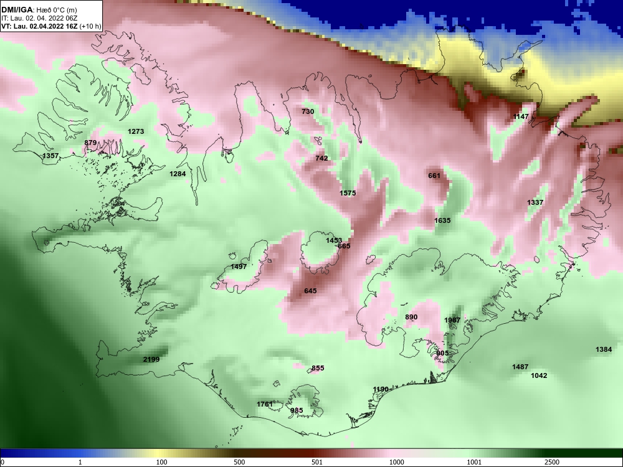The width and height of the screenshot is (623, 467).
Task: Click the 1761 map value
Action: pyautogui.click(x=265, y=404)
